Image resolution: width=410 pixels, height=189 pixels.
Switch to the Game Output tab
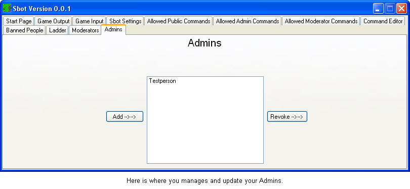tap(53, 21)
